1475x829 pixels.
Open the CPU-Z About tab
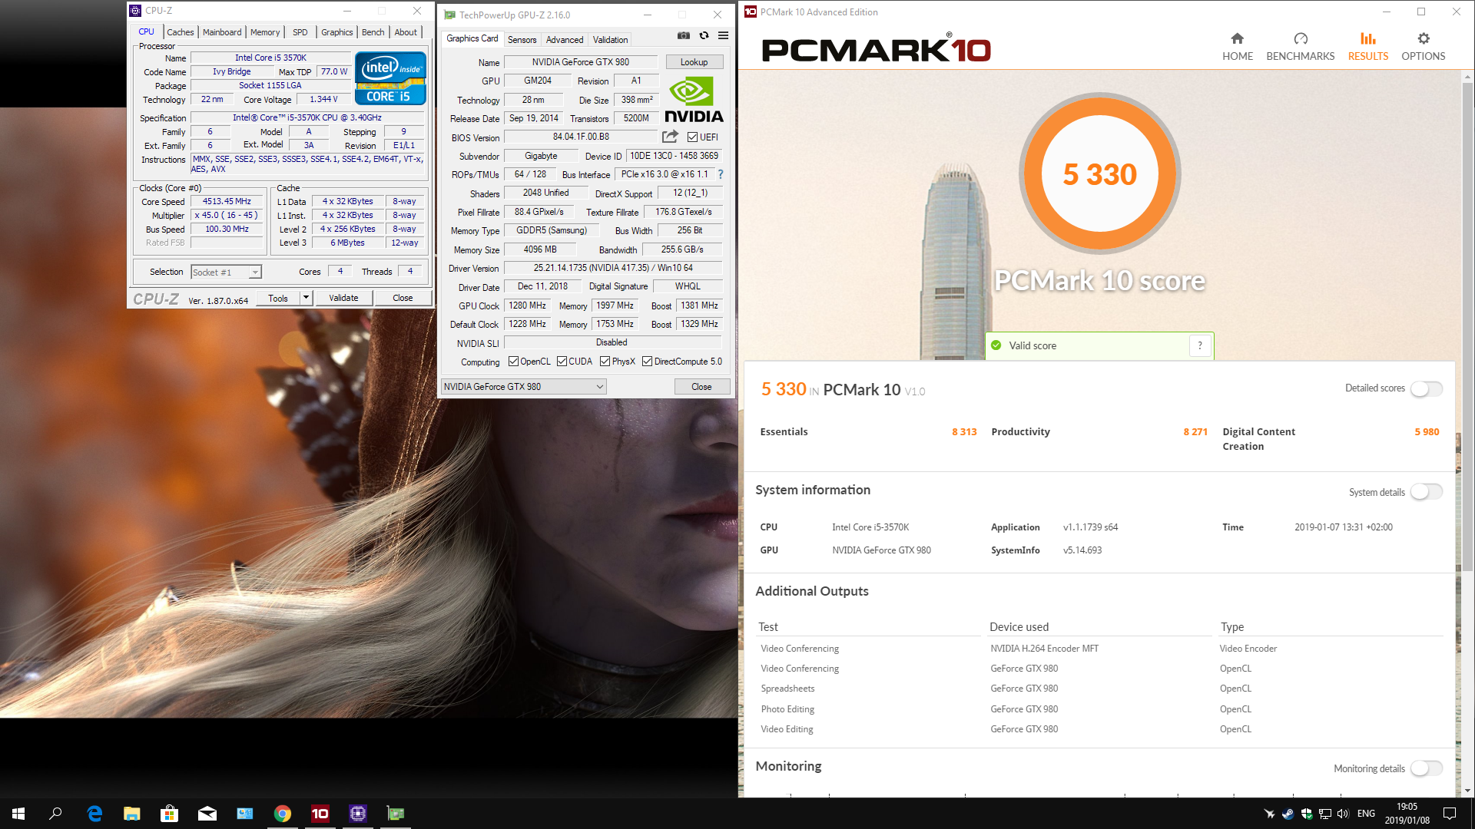406,32
